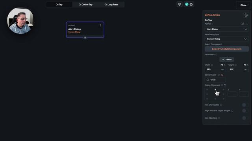Click the alignment X value field
Viewport: 252px width, 141px height.
pyautogui.click(x=232, y=94)
